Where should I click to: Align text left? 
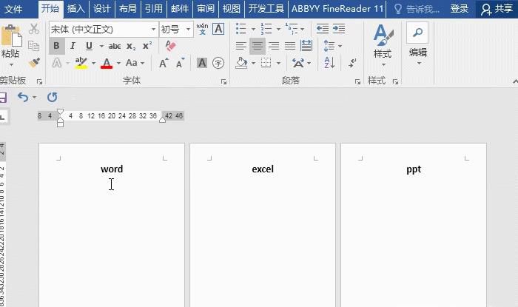240,46
